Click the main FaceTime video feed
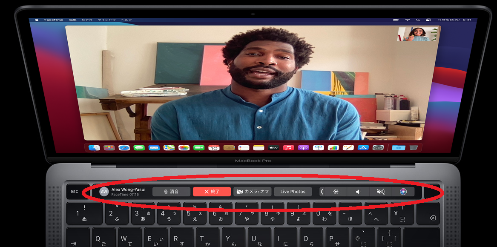The width and height of the screenshot is (497, 247). (253, 83)
